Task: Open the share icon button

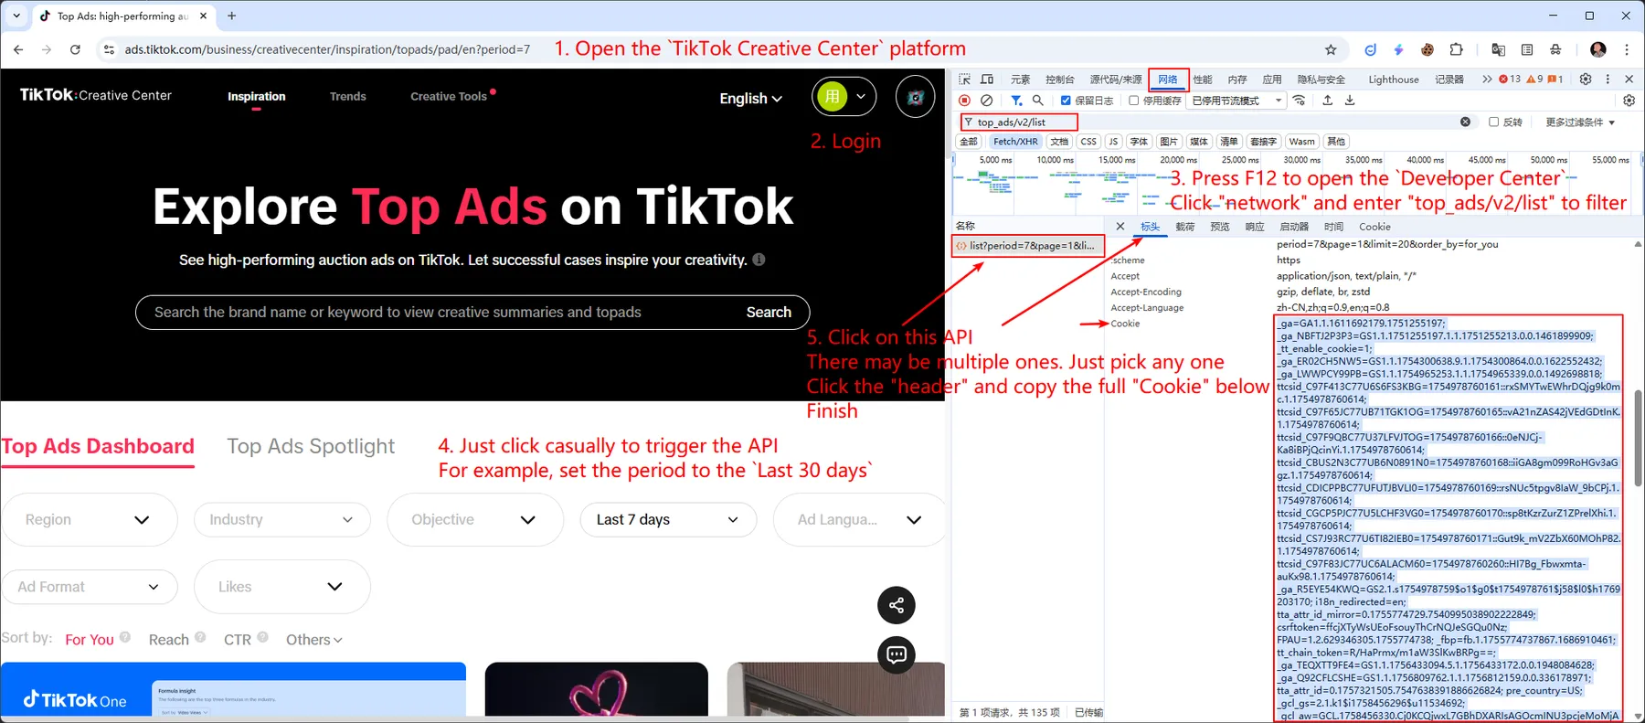Action: [x=896, y=605]
